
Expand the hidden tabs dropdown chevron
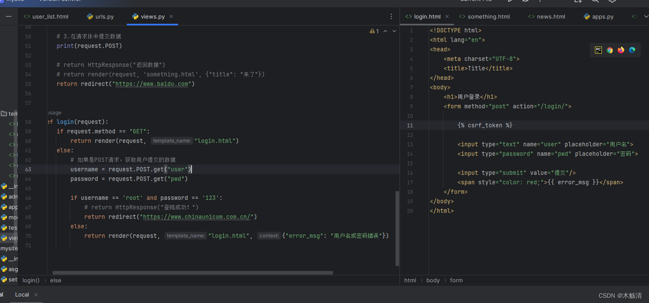(x=646, y=16)
